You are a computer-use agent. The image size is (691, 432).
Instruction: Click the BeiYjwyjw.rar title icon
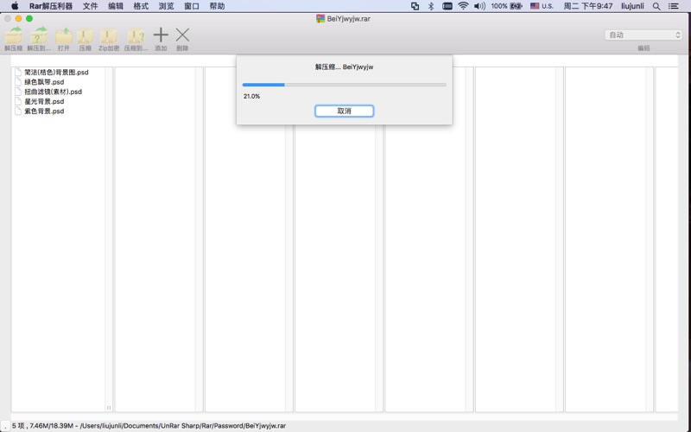(320, 18)
